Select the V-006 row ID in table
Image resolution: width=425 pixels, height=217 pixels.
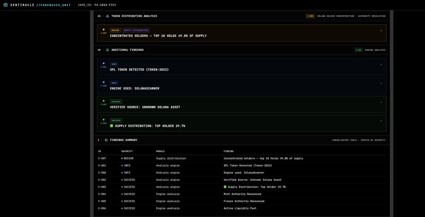click(x=102, y=208)
